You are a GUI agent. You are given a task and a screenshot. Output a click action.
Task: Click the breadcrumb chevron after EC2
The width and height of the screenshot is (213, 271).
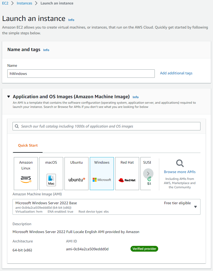click(13, 3)
